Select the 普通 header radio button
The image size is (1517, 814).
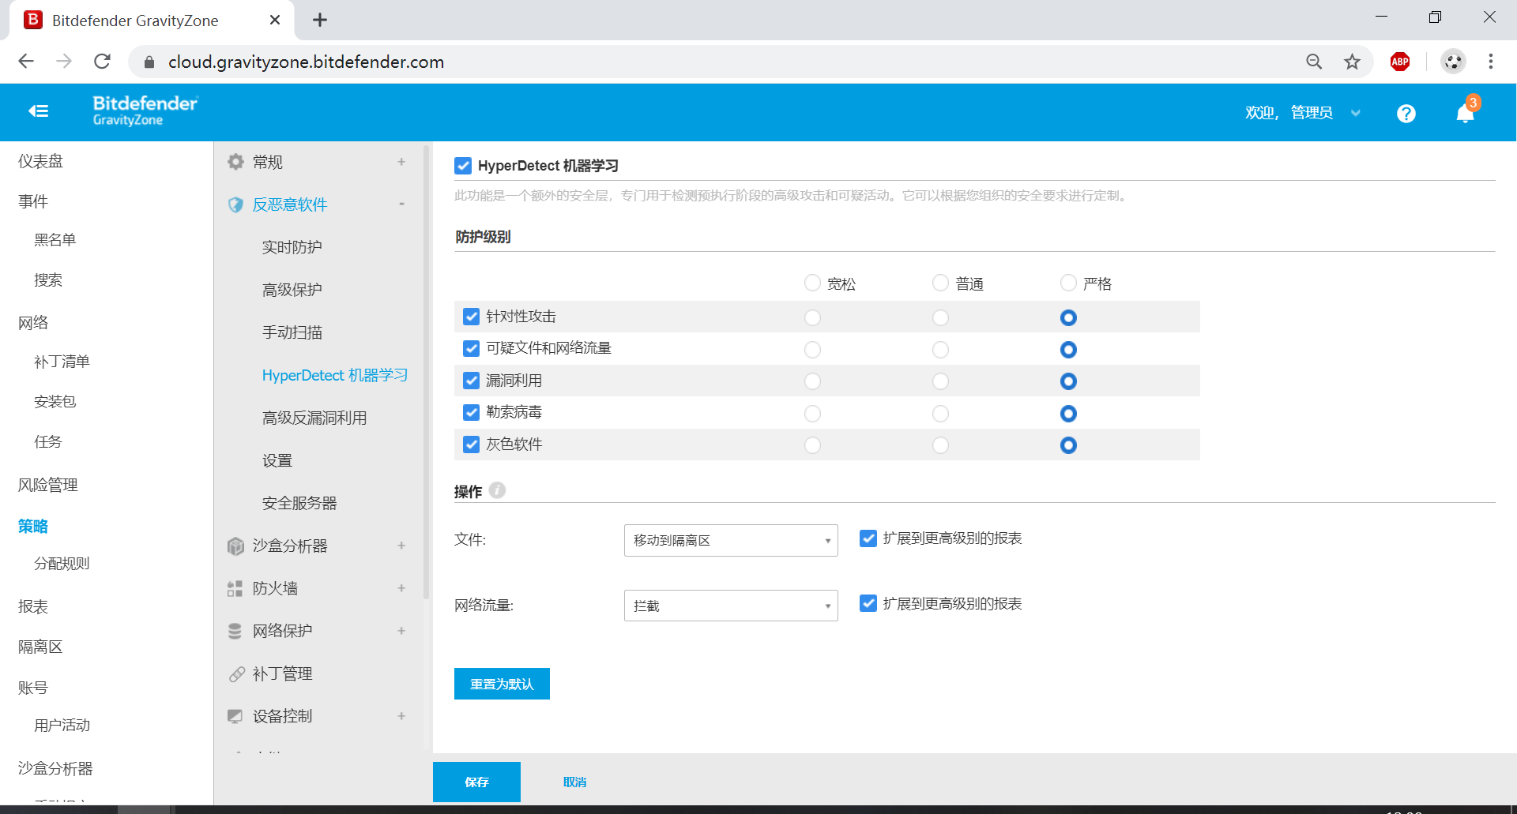[940, 283]
